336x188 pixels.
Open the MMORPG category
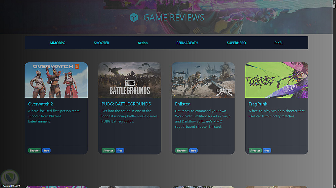pos(57,43)
